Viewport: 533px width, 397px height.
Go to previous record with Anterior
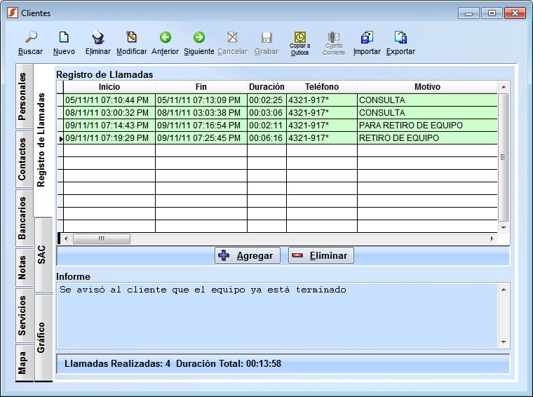coord(166,38)
